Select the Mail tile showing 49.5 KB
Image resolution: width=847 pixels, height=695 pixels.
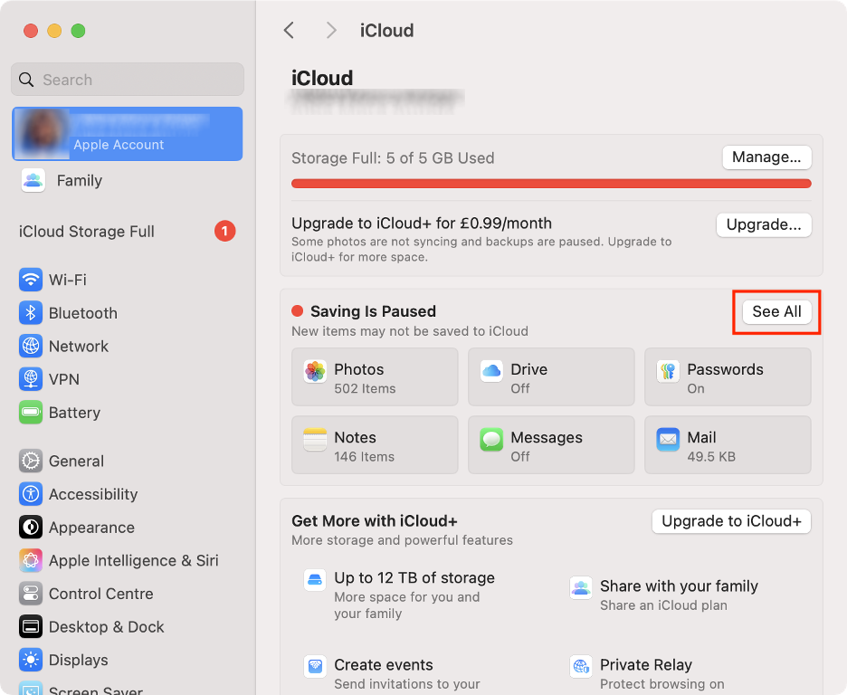(727, 444)
